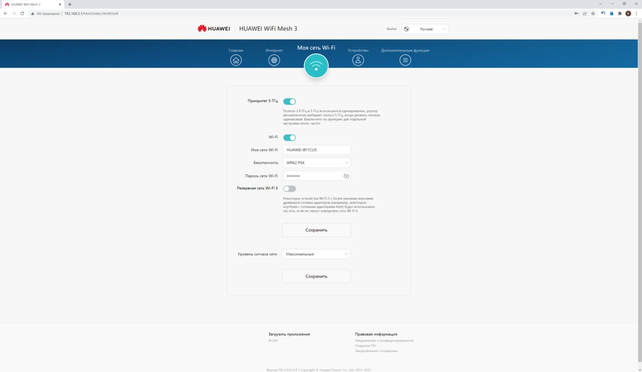The height and width of the screenshot is (372, 642).
Task: Click the Не защищено security warning
Action: pyautogui.click(x=45, y=14)
